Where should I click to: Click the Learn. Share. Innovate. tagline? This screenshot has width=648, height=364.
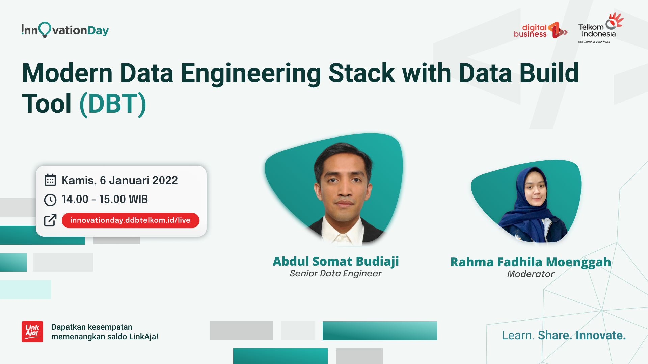pos(563,335)
